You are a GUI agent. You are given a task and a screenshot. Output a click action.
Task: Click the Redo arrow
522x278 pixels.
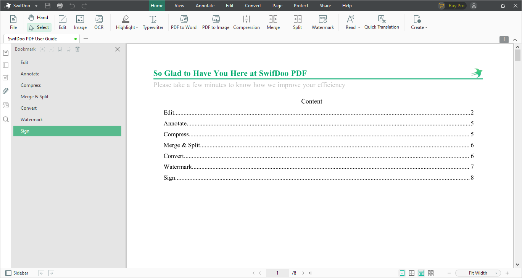[x=84, y=6]
